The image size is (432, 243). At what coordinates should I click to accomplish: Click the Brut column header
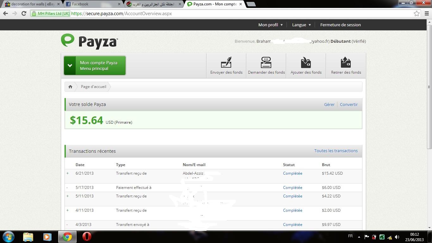coord(326,165)
